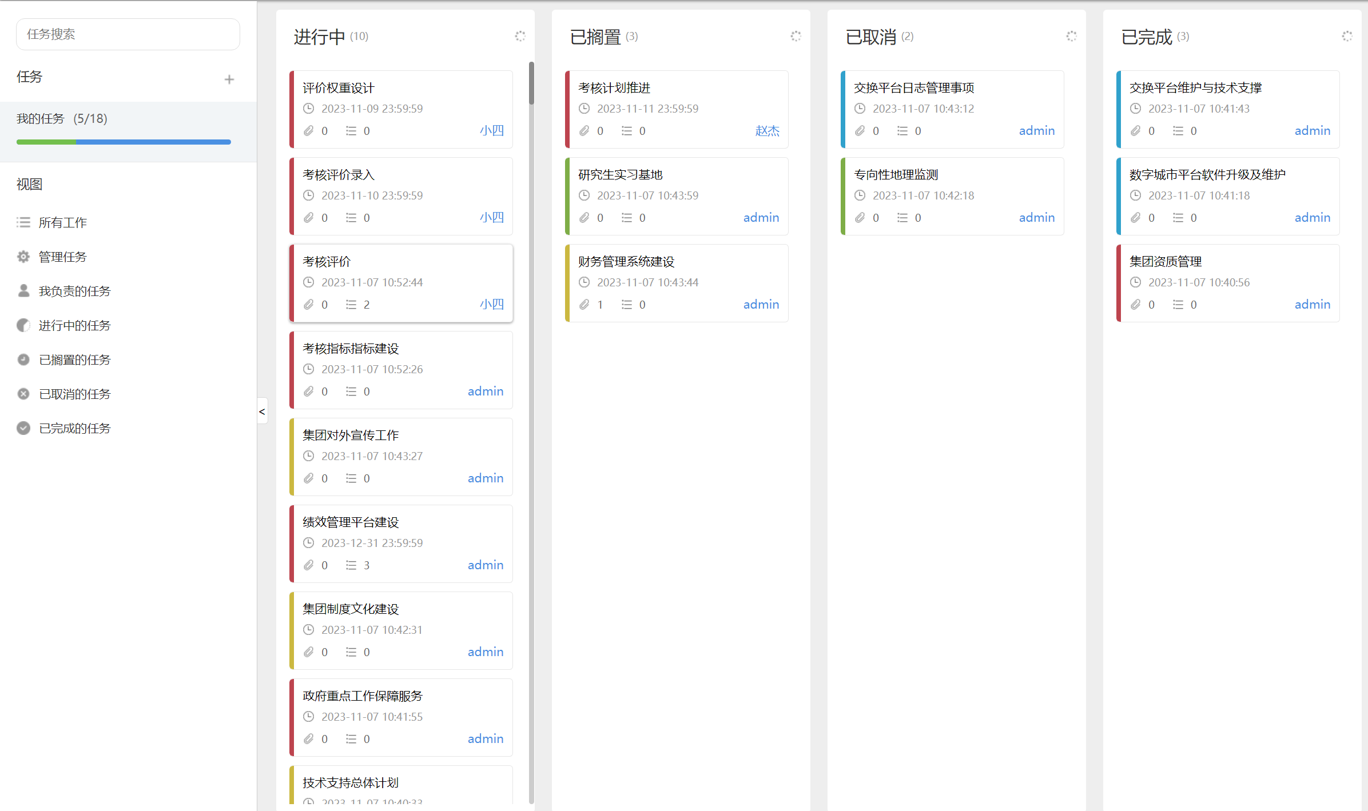
Task: Click subtask list icon on 考核评价 card
Action: (351, 305)
